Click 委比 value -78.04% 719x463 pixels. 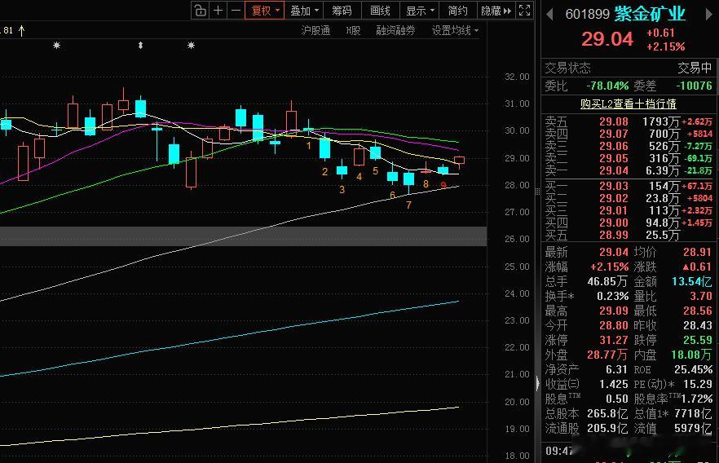point(607,86)
